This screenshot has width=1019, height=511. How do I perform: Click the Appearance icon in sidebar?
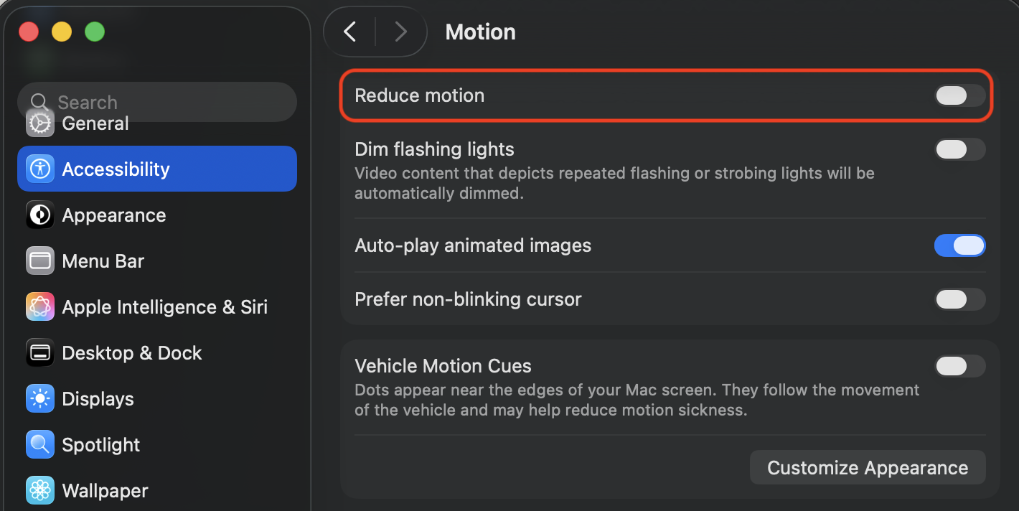click(x=40, y=215)
